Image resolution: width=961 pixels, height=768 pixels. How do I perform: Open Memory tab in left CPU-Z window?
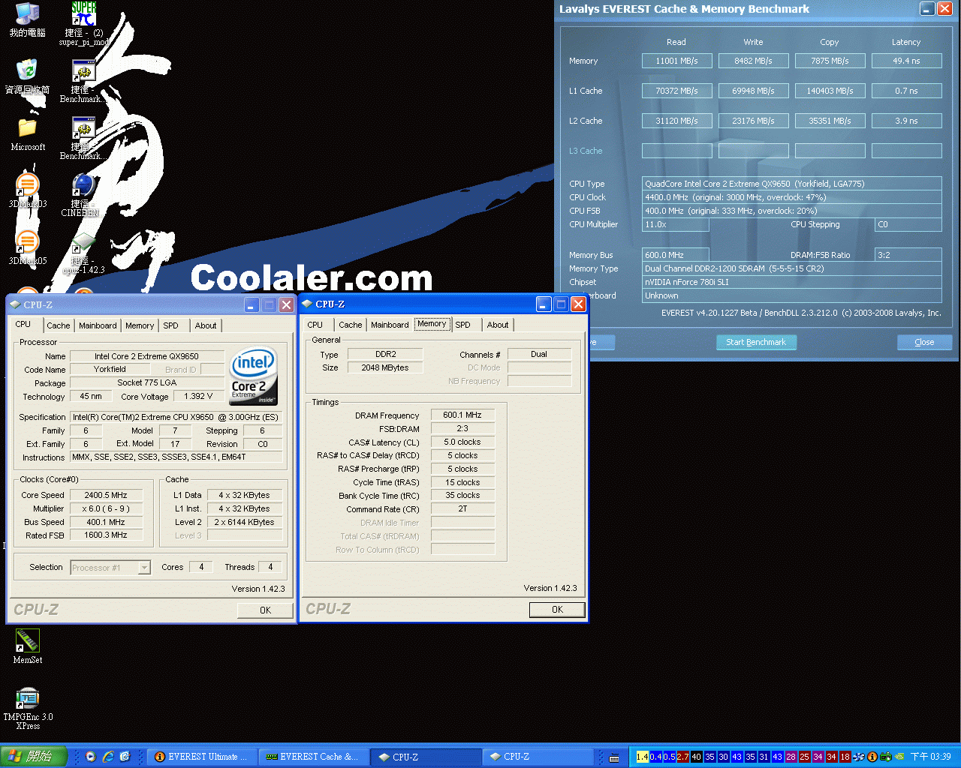click(140, 325)
